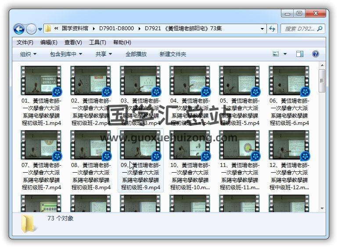
Task: Select video thumbnail 初级班-5.mp4
Action: (239, 81)
